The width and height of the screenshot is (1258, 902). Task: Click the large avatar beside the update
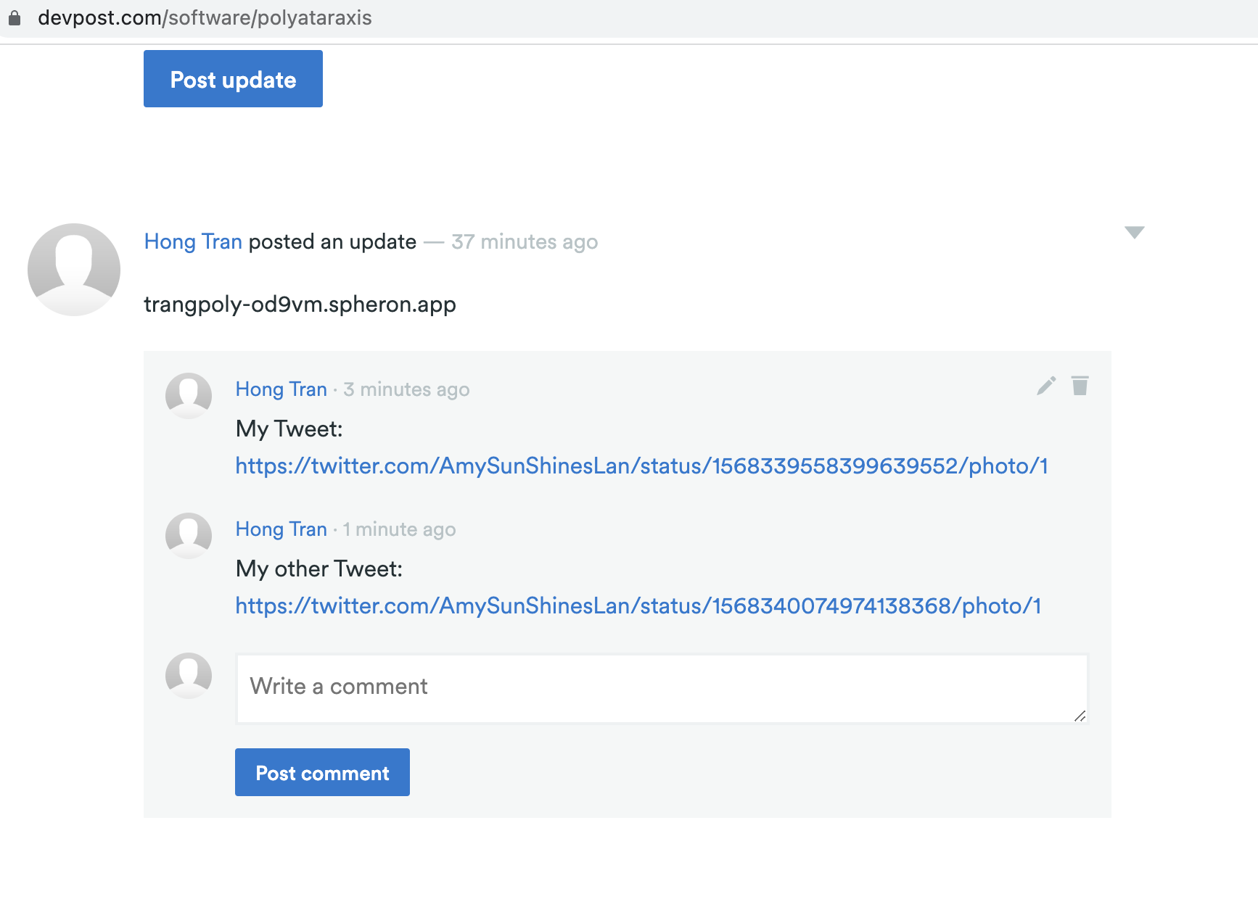pyautogui.click(x=74, y=270)
